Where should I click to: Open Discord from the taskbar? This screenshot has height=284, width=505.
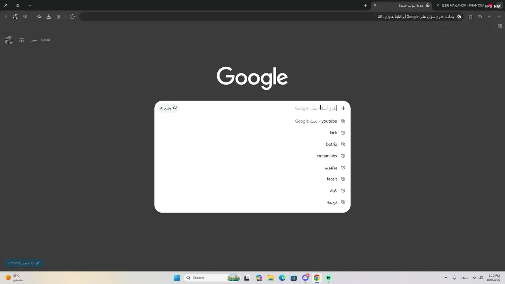(x=305, y=278)
